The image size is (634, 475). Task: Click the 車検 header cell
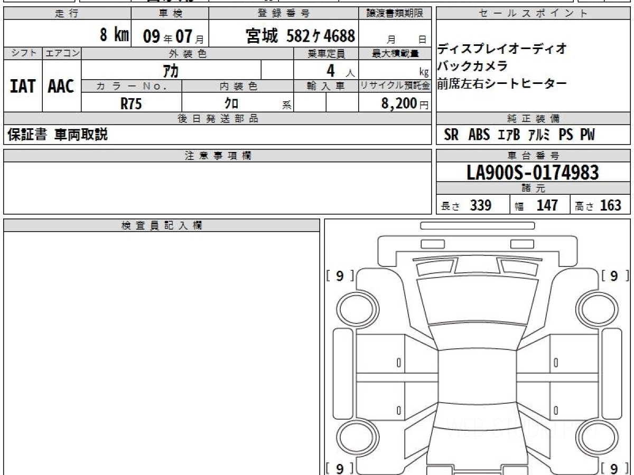click(x=170, y=14)
